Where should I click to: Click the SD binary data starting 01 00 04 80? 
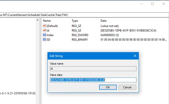[134, 40]
